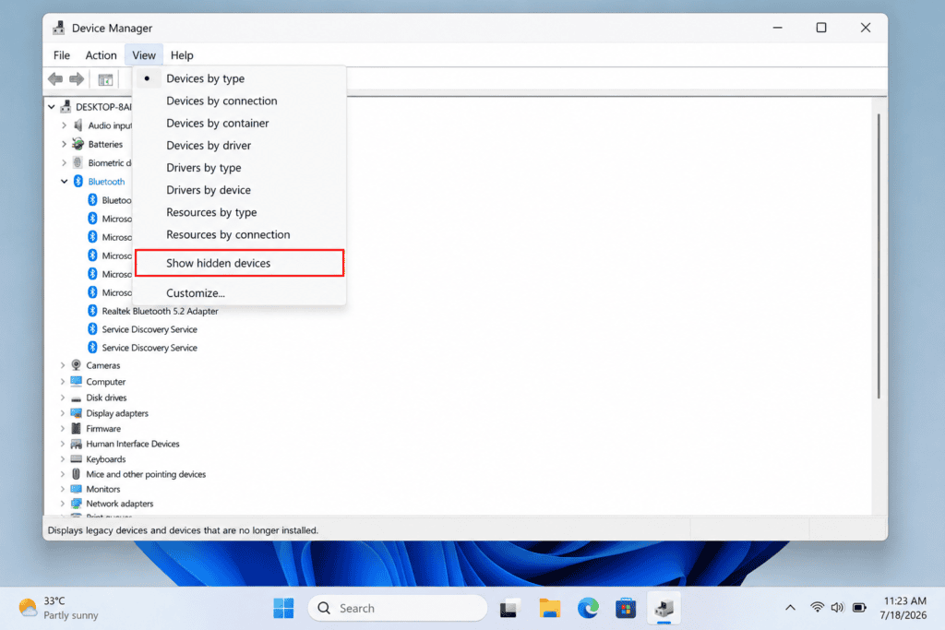Click the Display adapters category icon

point(76,413)
